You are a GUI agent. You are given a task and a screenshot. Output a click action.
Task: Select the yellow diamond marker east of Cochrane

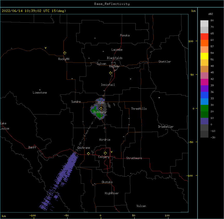pyautogui.click(x=88, y=153)
